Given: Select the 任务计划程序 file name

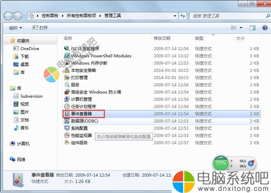Looking at the screenshot, I should click(x=83, y=107).
